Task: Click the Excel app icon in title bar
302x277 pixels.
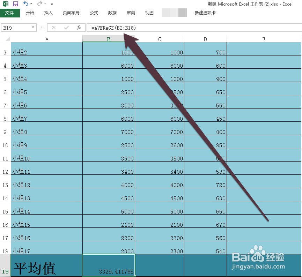Action: pyautogui.click(x=5, y=4)
